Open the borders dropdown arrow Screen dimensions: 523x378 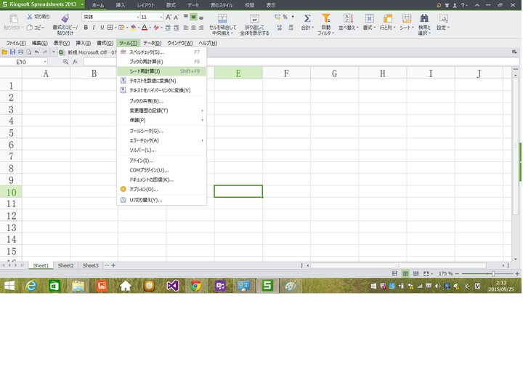(115, 28)
